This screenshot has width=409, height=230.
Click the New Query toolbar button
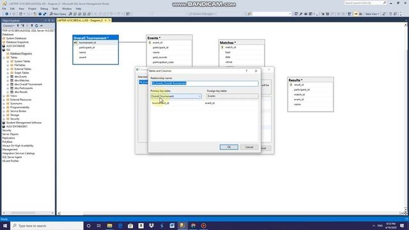[58, 14]
